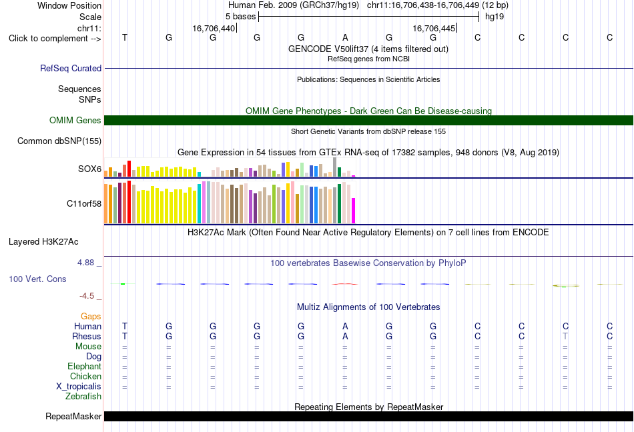Click the 4.88 PhyloP upper scale value

tap(85, 263)
